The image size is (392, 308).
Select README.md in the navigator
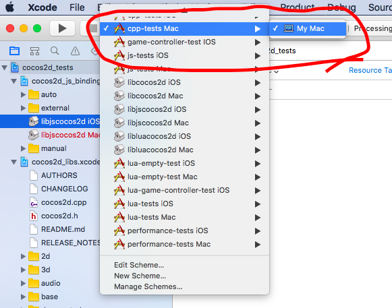[63, 229]
